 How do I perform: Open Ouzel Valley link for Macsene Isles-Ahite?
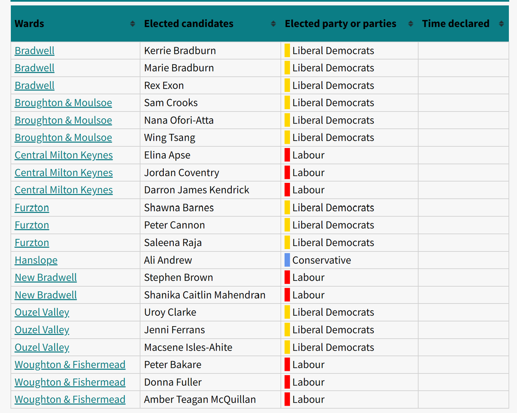point(42,347)
